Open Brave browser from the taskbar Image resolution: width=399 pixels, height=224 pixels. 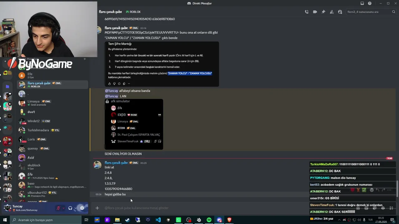(229, 220)
